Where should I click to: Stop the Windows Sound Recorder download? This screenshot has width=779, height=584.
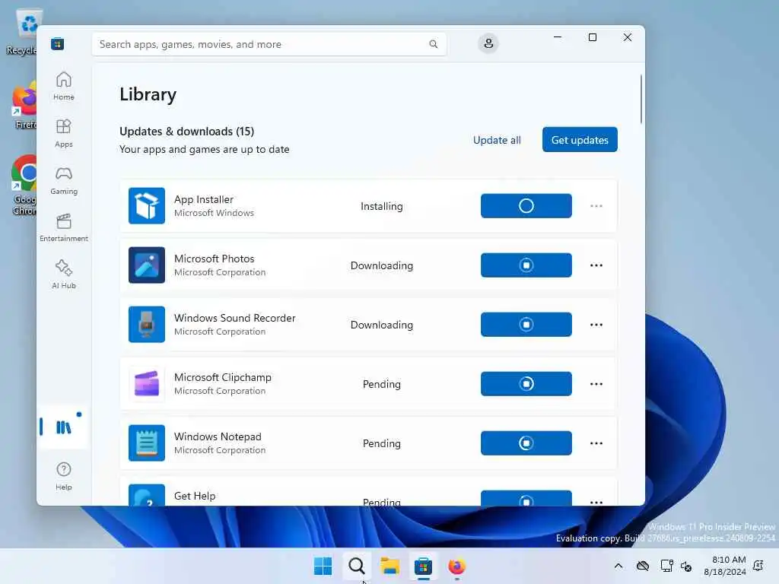[x=526, y=324]
